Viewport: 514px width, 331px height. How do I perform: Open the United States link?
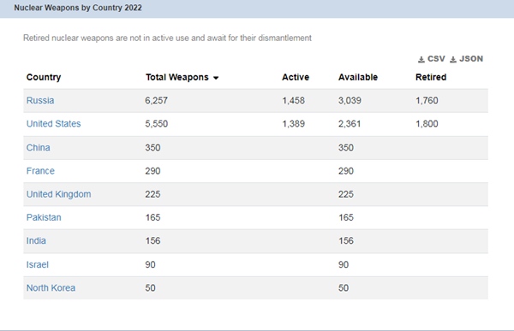pyautogui.click(x=53, y=124)
